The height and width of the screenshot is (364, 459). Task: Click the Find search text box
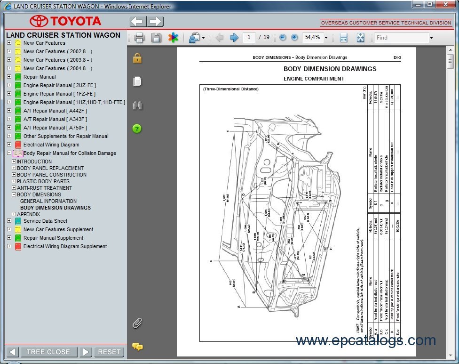[401, 38]
